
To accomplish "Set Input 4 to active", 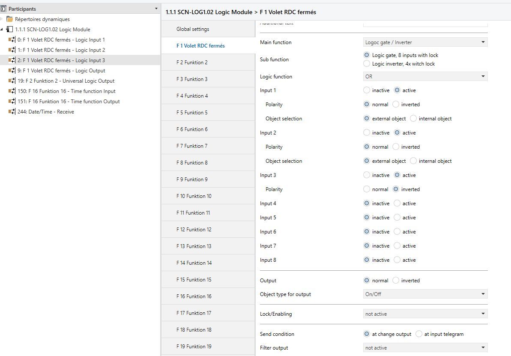I will (397, 203).
